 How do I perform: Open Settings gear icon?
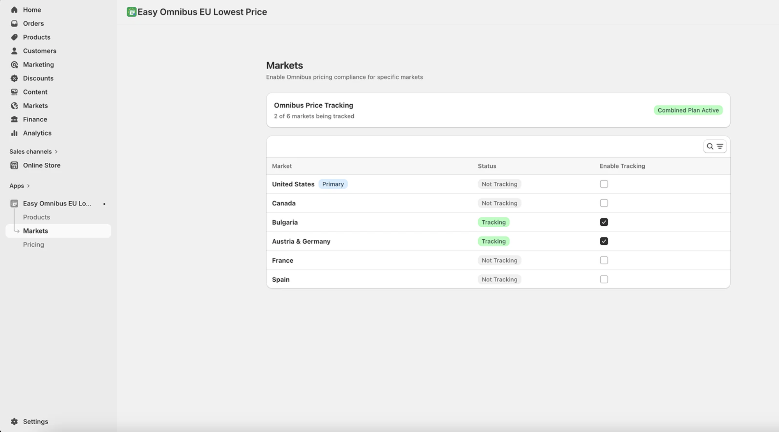(x=14, y=421)
